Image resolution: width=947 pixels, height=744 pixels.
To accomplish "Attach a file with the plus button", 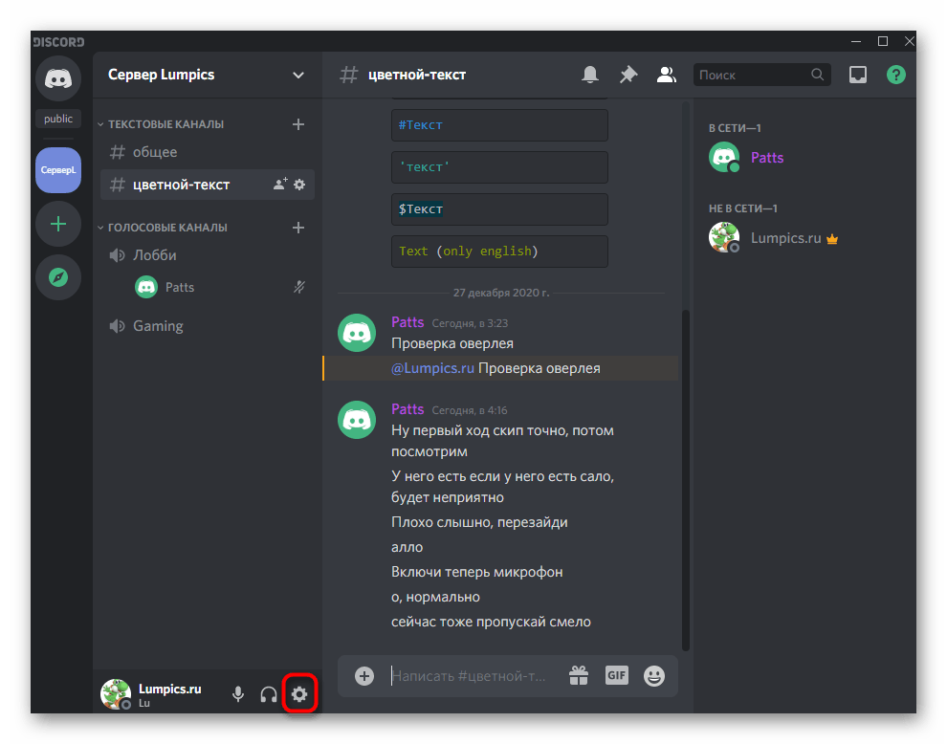I will coord(364,676).
